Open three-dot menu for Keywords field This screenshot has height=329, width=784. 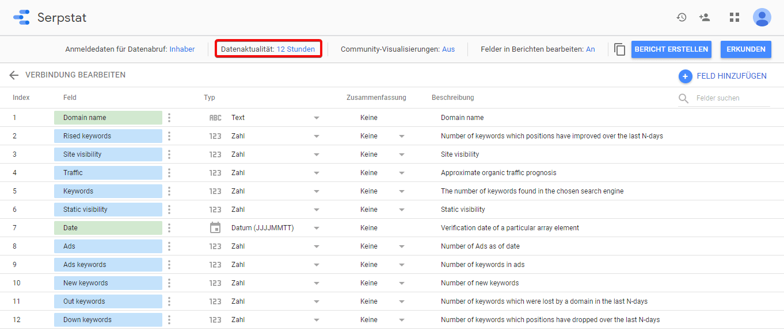coord(169,191)
